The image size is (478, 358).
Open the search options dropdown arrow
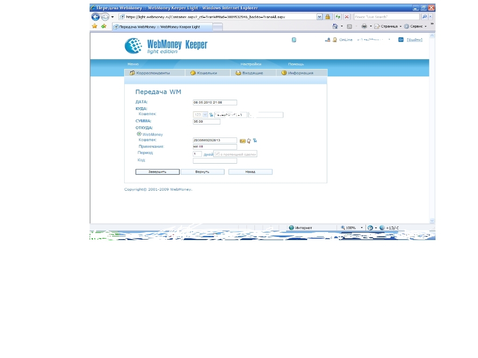[x=430, y=17]
